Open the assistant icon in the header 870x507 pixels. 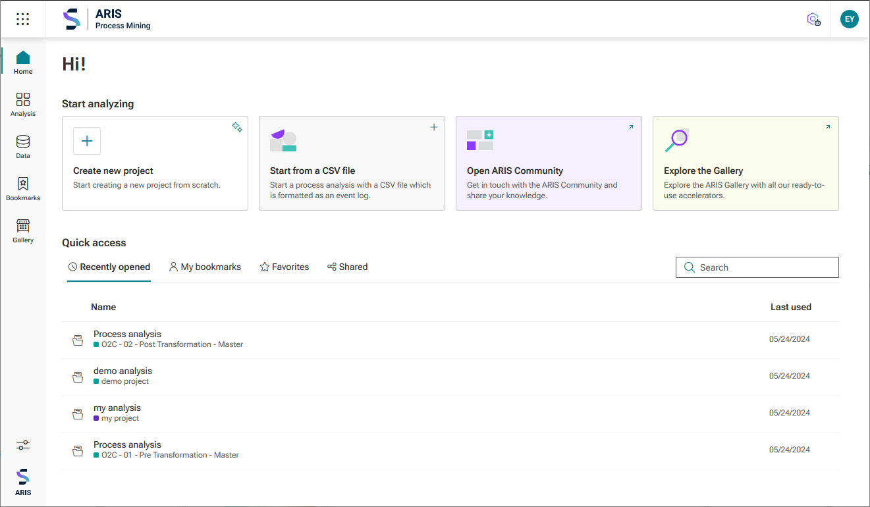814,19
